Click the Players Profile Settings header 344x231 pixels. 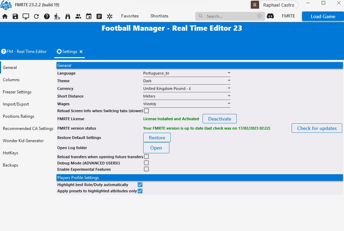pos(200,178)
